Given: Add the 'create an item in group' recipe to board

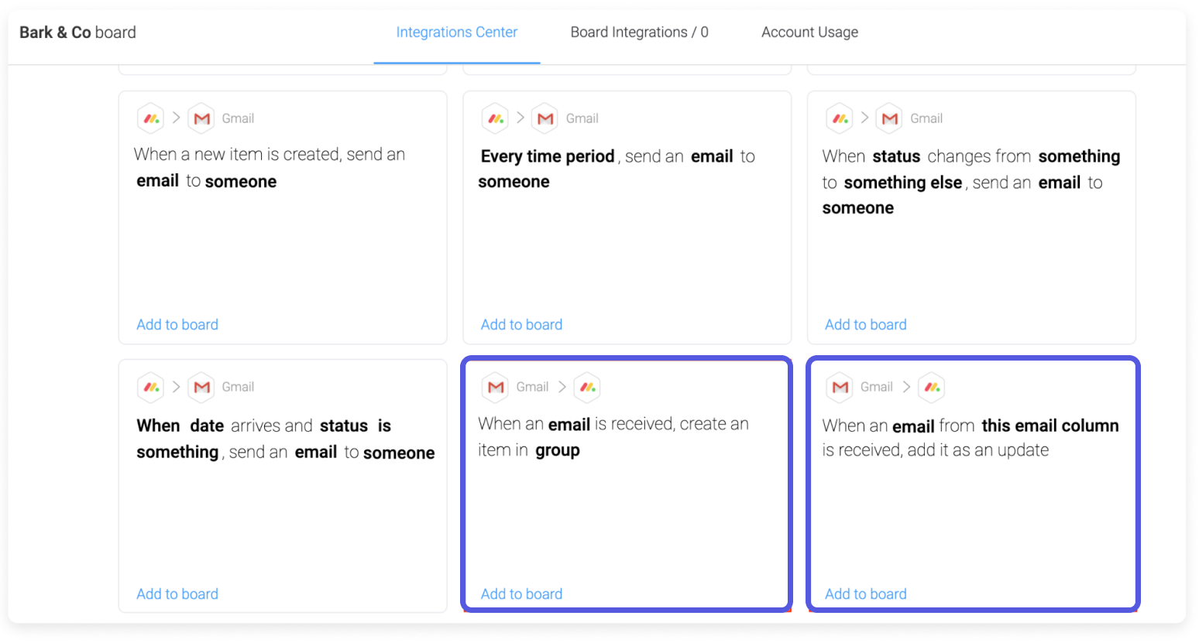Looking at the screenshot, I should point(520,593).
